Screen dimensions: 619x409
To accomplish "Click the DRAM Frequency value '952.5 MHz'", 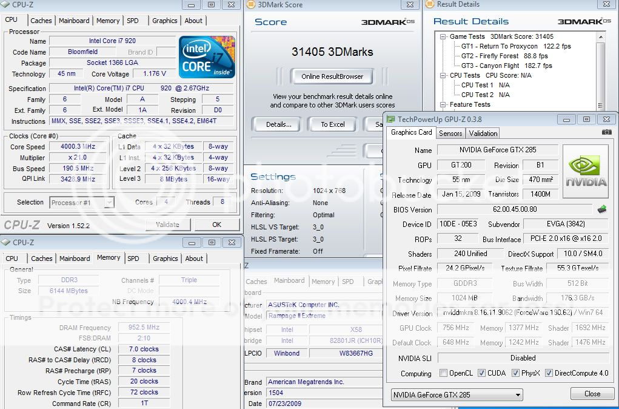I will click(144, 328).
